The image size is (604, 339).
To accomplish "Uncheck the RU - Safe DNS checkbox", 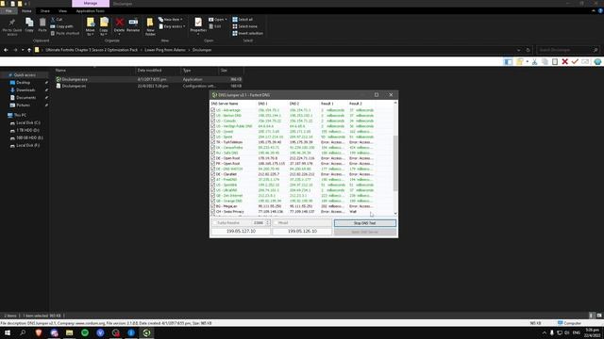I will (213, 153).
